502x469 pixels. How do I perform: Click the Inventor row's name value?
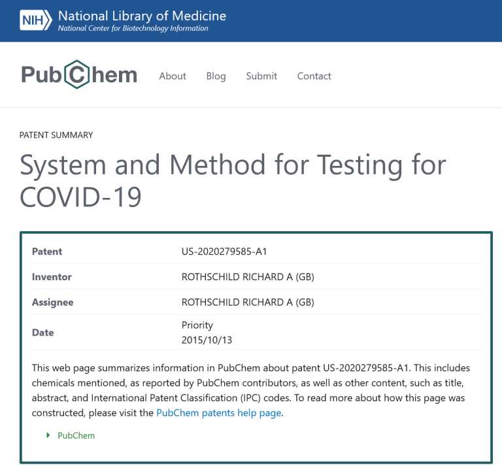tap(248, 277)
